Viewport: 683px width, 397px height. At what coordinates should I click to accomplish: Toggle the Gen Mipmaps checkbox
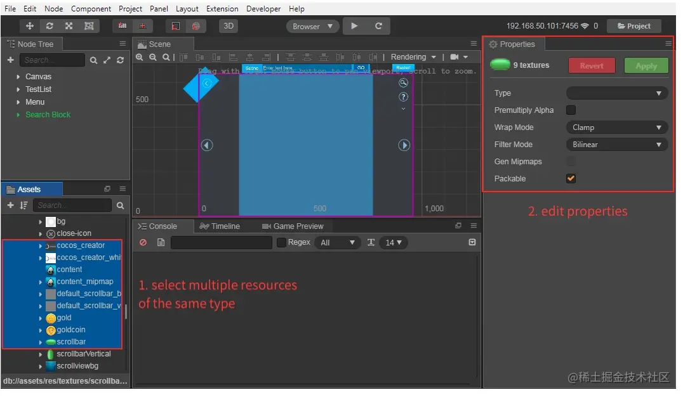tap(571, 162)
